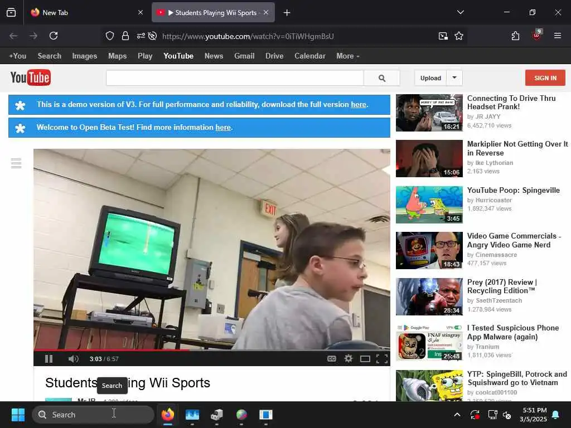Viewport: 571px width, 428px height.
Task: Select Drive in the Google bar
Action: point(274,56)
